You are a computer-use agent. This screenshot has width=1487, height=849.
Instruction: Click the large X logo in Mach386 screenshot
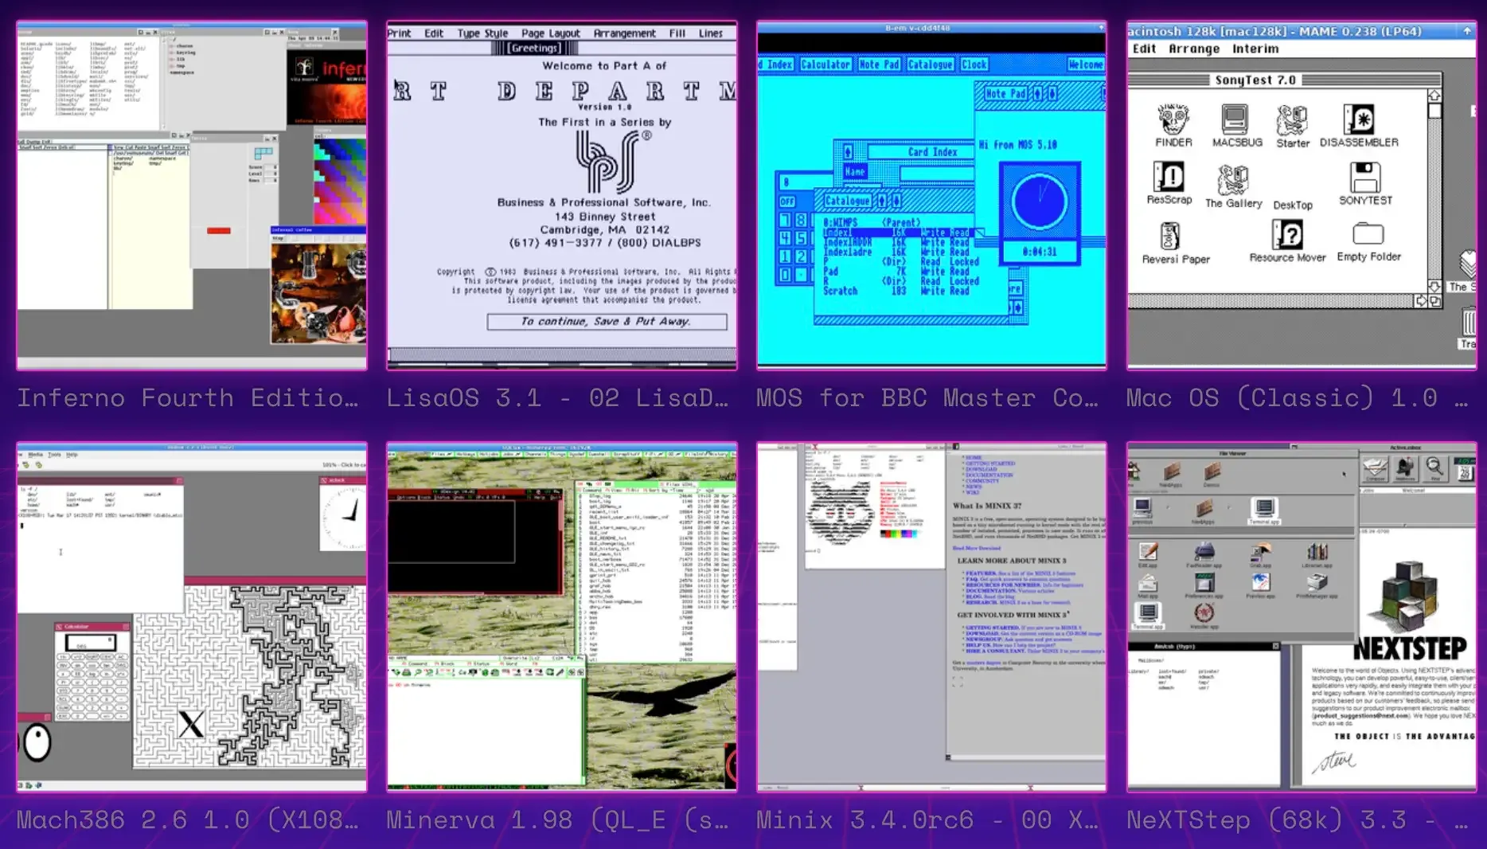coord(191,724)
